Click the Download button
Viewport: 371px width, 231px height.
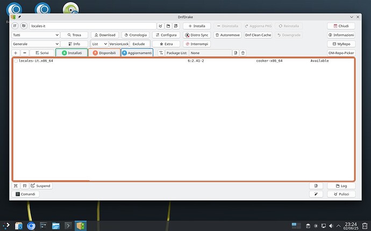pos(105,35)
